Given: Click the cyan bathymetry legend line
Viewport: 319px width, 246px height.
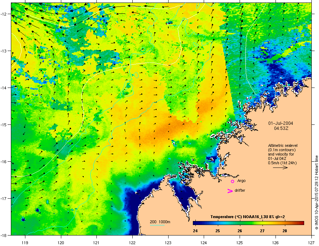Looking at the screenshot, I should tap(157, 225).
